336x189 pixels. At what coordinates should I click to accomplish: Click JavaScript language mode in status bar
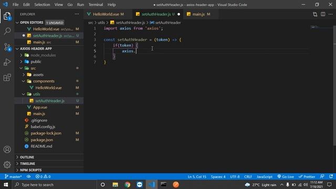click(265, 176)
